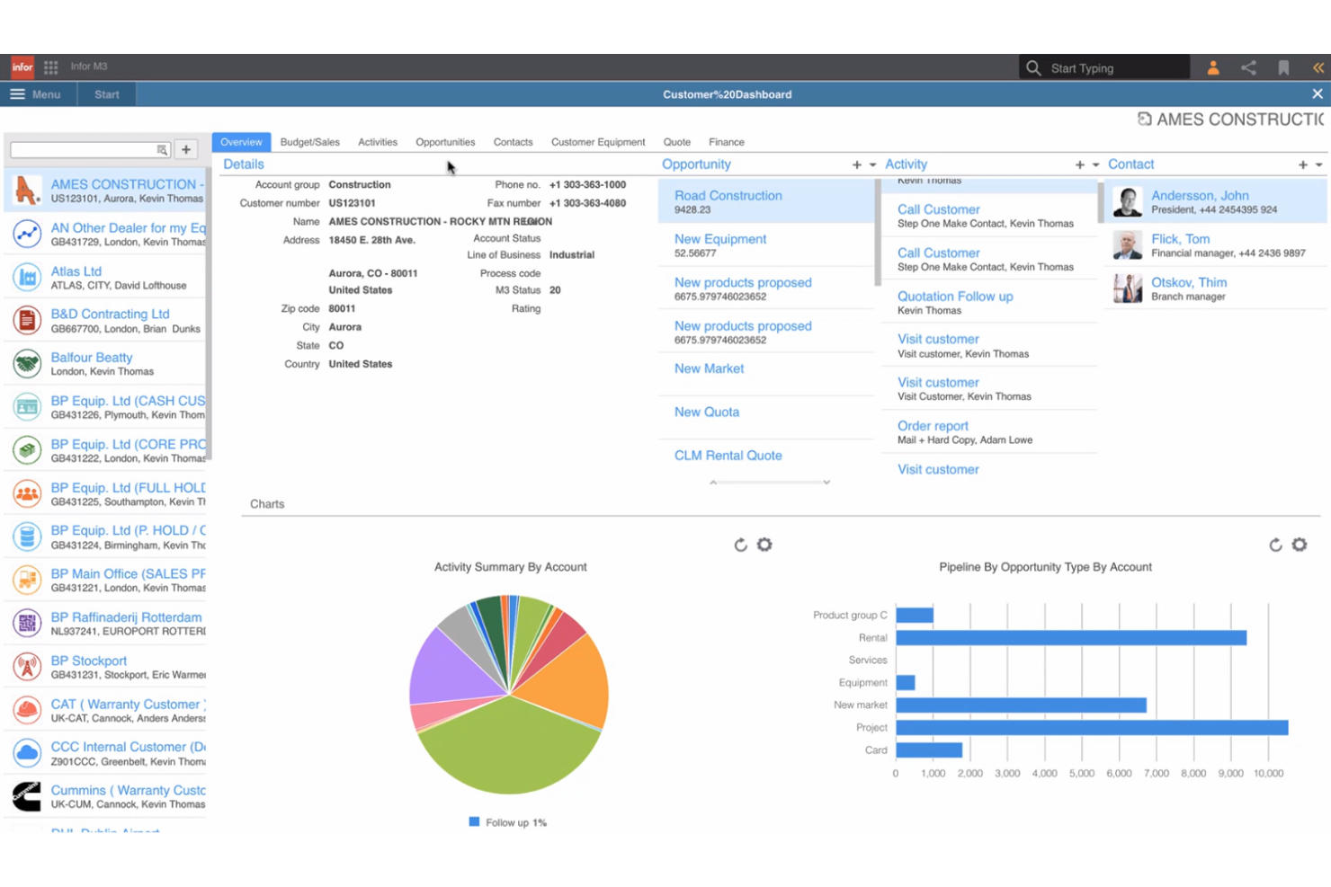
Task: Open the Opportunities tab
Action: coord(445,142)
